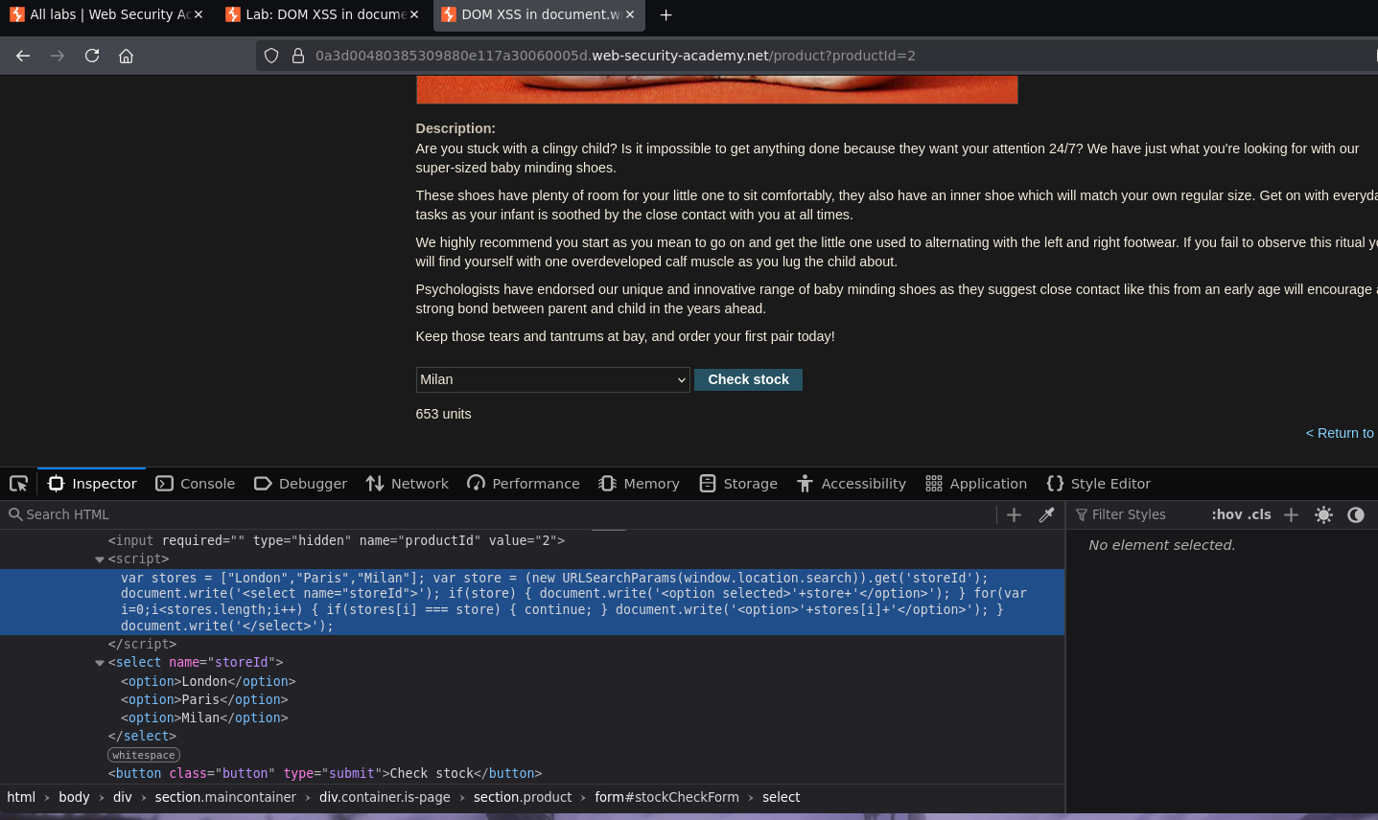Select the hidden productId input node
1378x820 pixels.
337,540
